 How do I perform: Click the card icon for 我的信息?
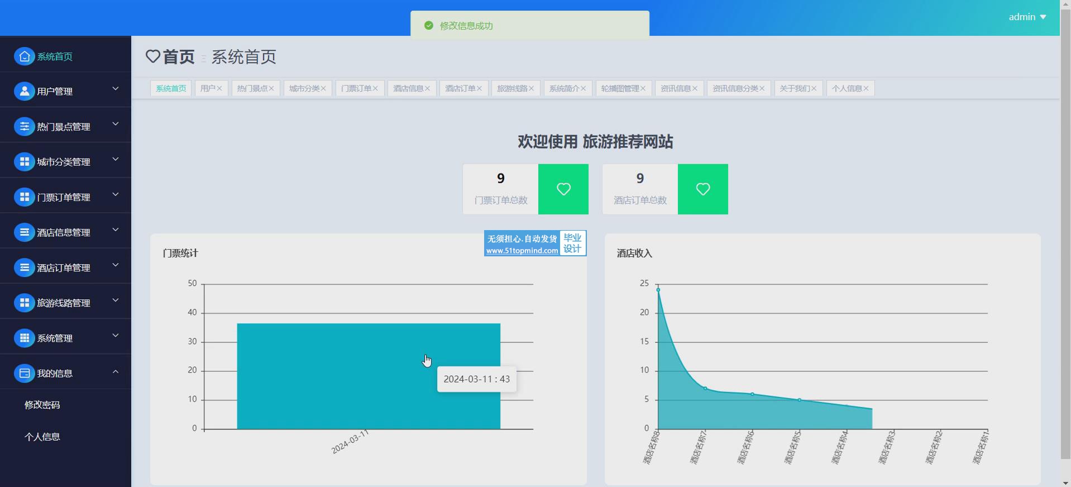click(x=24, y=373)
